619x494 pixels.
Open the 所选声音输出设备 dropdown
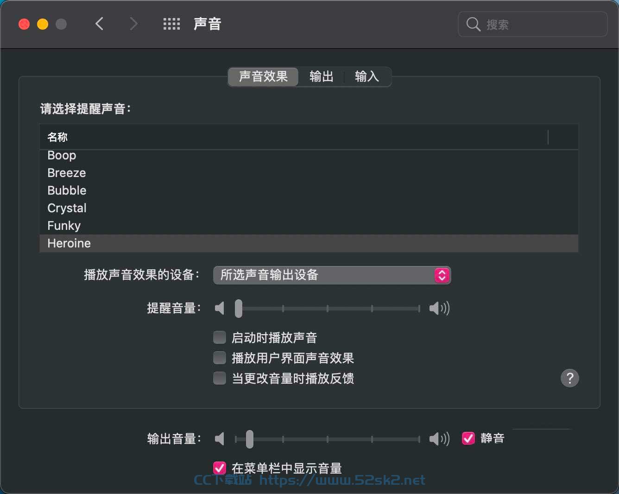[x=332, y=275]
